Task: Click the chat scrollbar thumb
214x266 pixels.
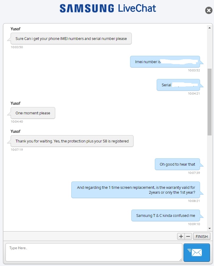Action: tap(209, 102)
